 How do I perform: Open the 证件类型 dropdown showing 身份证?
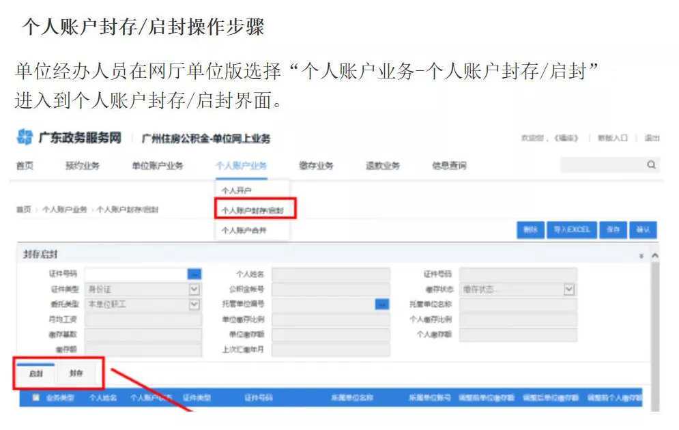(194, 289)
